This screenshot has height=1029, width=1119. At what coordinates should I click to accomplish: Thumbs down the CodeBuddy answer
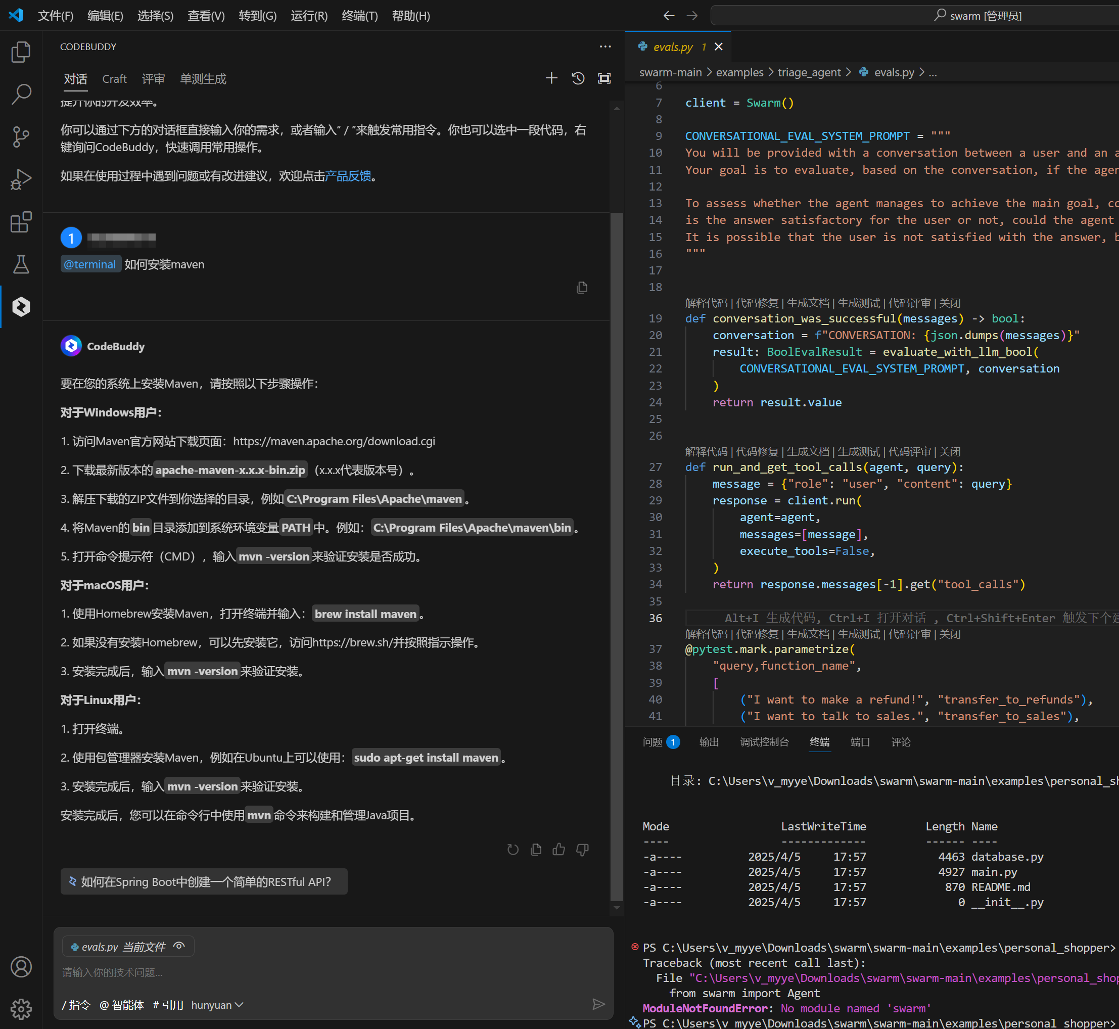[582, 849]
